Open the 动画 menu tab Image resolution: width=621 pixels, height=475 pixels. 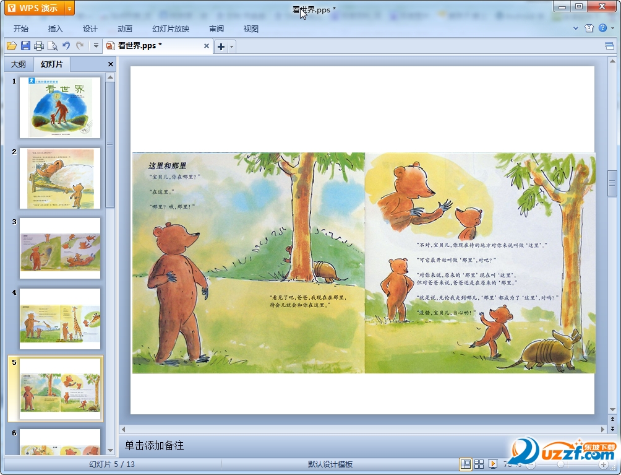(125, 29)
